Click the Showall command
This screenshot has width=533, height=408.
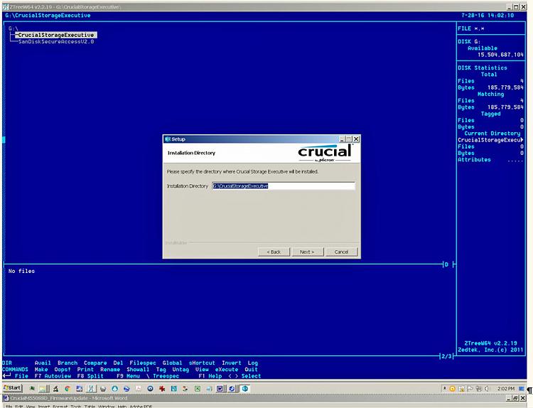[x=138, y=370]
